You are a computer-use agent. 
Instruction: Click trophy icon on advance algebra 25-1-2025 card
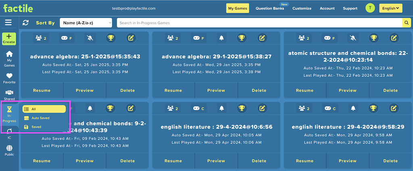click(111, 38)
